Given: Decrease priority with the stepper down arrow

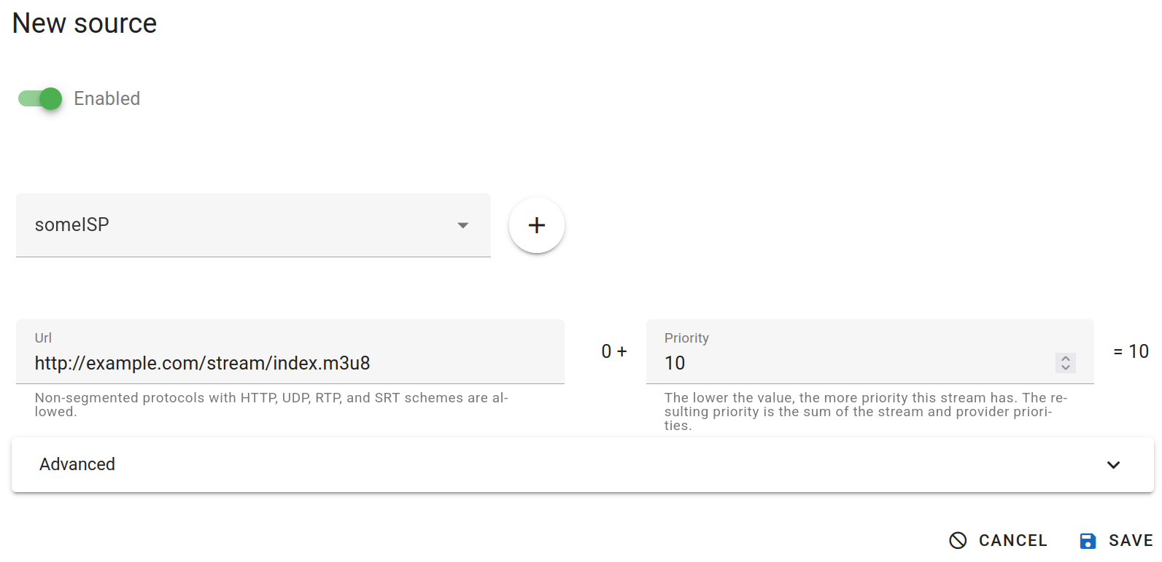Looking at the screenshot, I should (1066, 367).
